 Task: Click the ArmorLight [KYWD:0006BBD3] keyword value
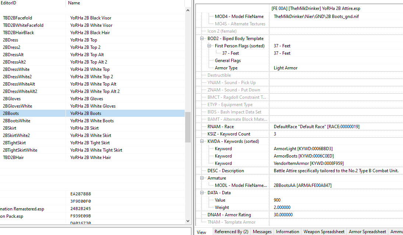(303, 149)
